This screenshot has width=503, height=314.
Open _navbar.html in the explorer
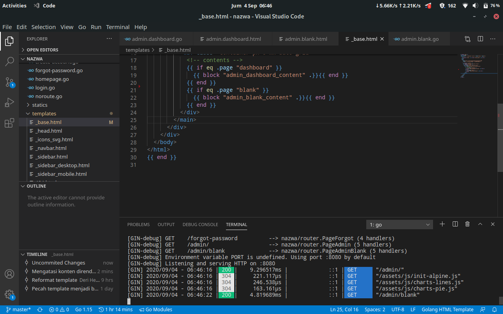coord(69,148)
